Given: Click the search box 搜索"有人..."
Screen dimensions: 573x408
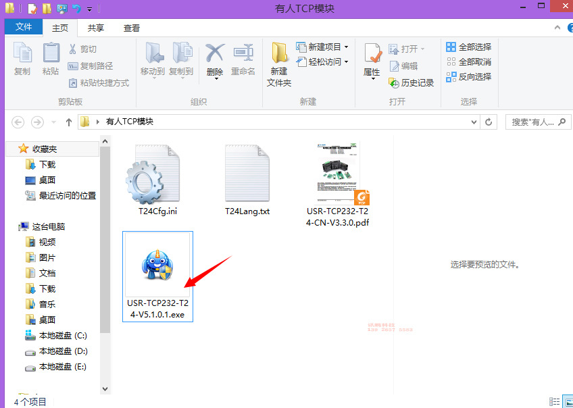Looking at the screenshot, I should tap(538, 122).
